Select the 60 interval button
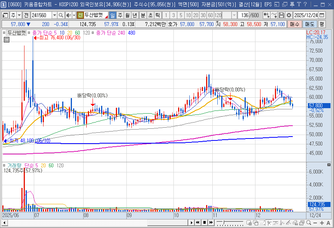The width and height of the screenshot is (334, 228). (210, 15)
